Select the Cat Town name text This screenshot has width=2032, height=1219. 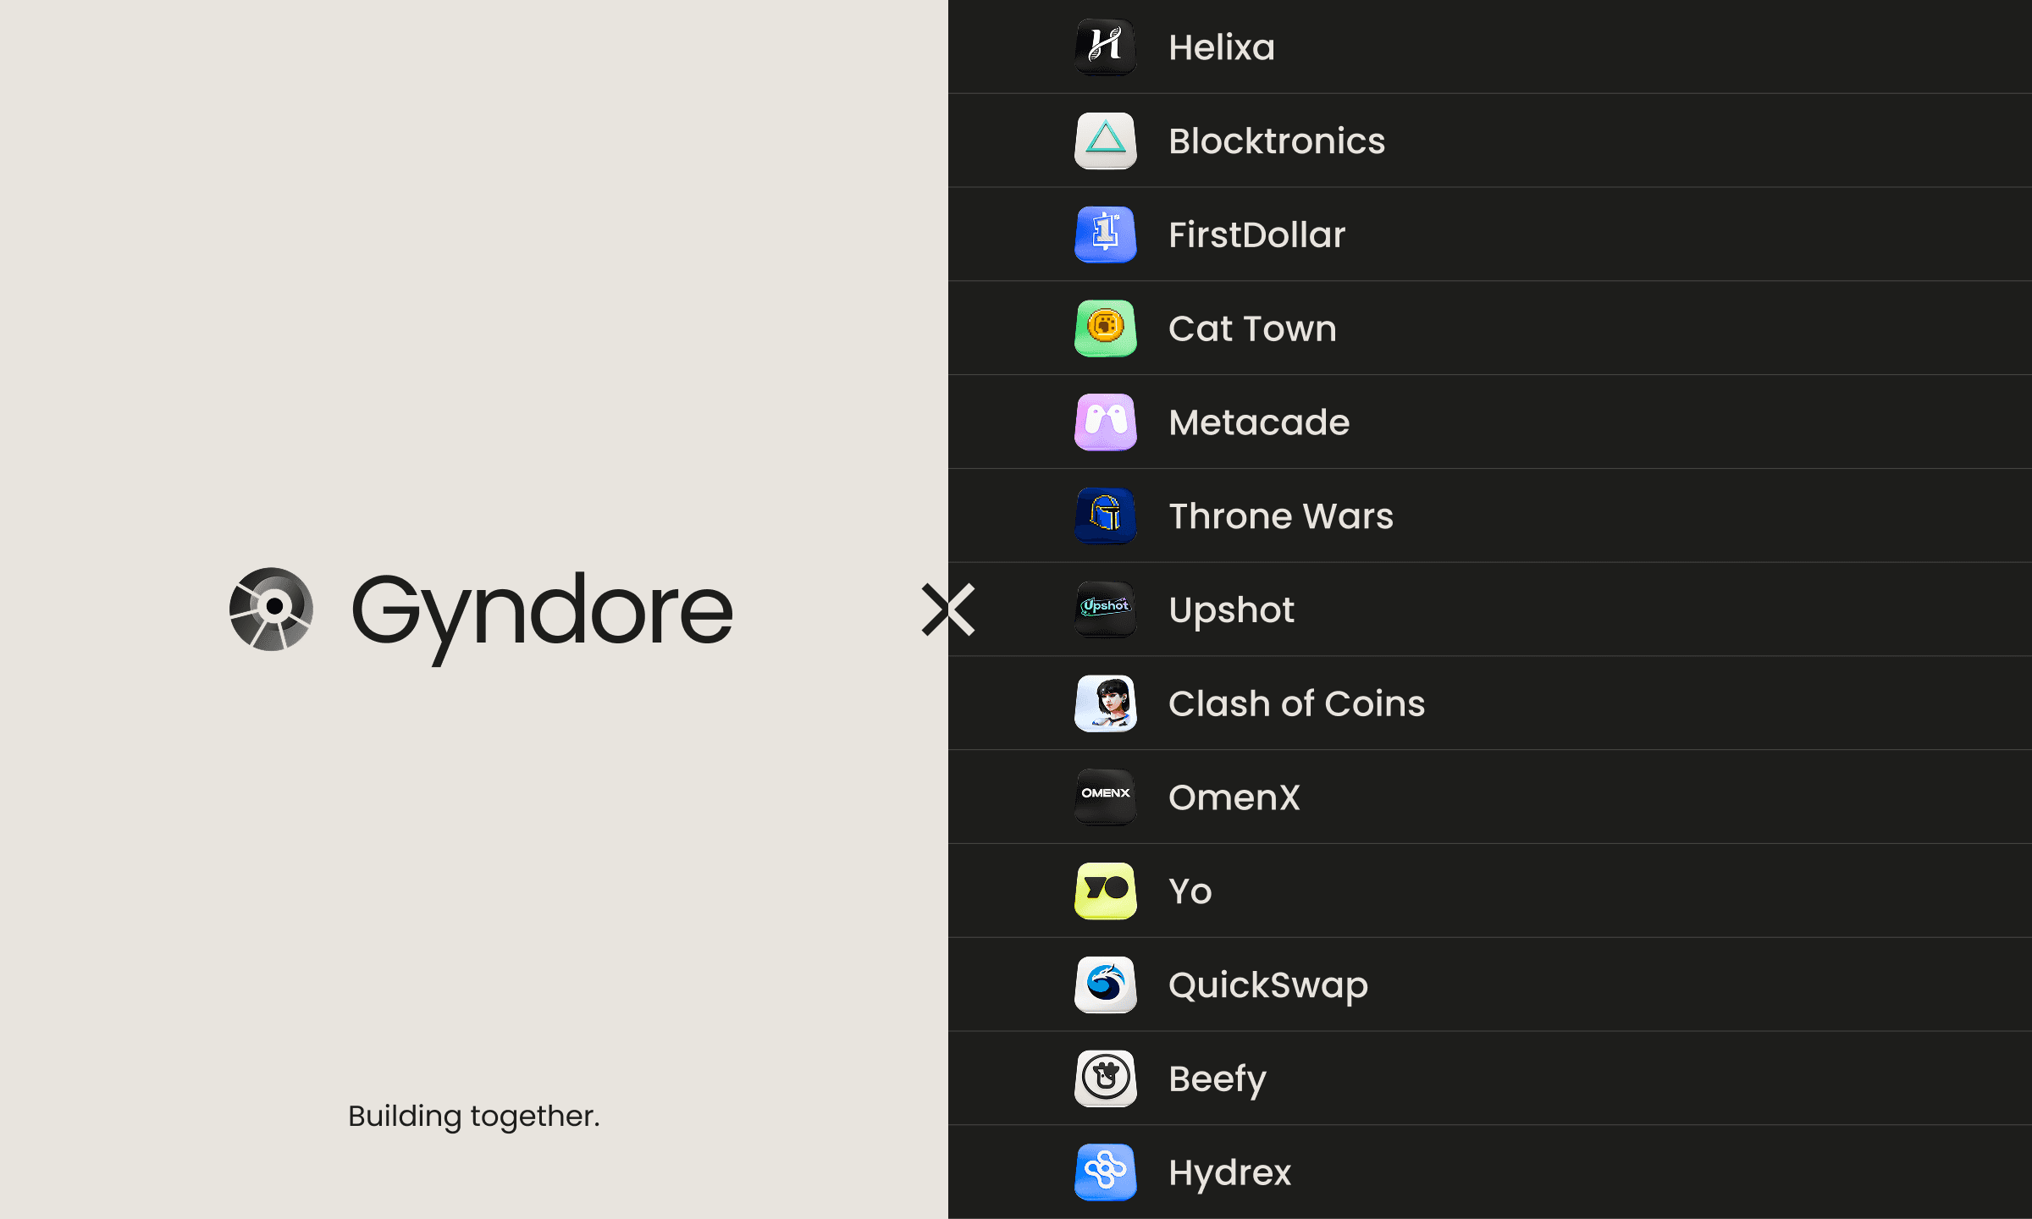pos(1252,328)
